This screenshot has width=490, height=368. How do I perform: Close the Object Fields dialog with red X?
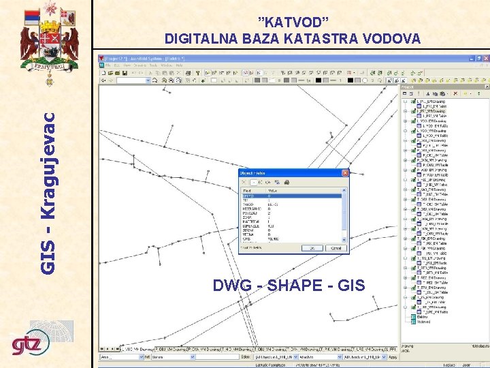(x=345, y=172)
